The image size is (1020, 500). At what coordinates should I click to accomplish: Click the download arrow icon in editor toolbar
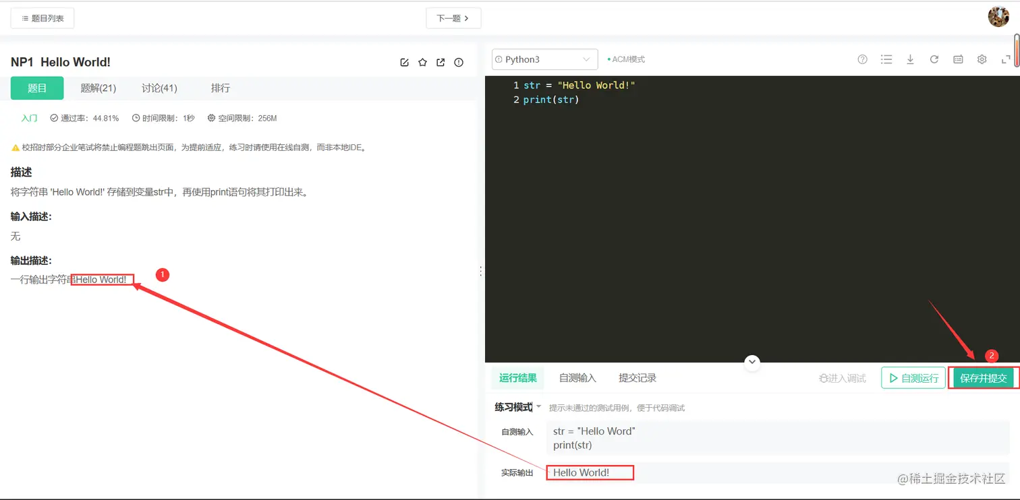tap(910, 59)
